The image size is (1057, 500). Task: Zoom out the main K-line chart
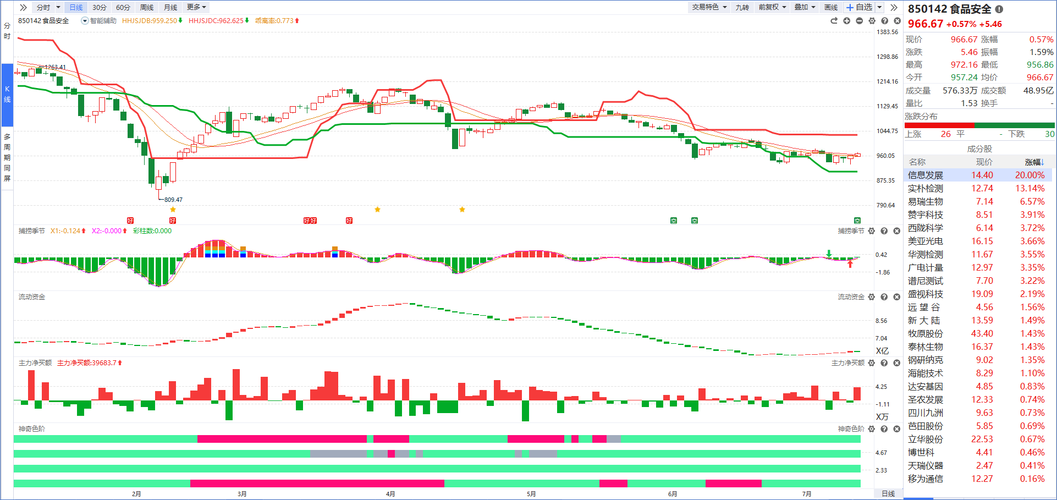point(859,21)
